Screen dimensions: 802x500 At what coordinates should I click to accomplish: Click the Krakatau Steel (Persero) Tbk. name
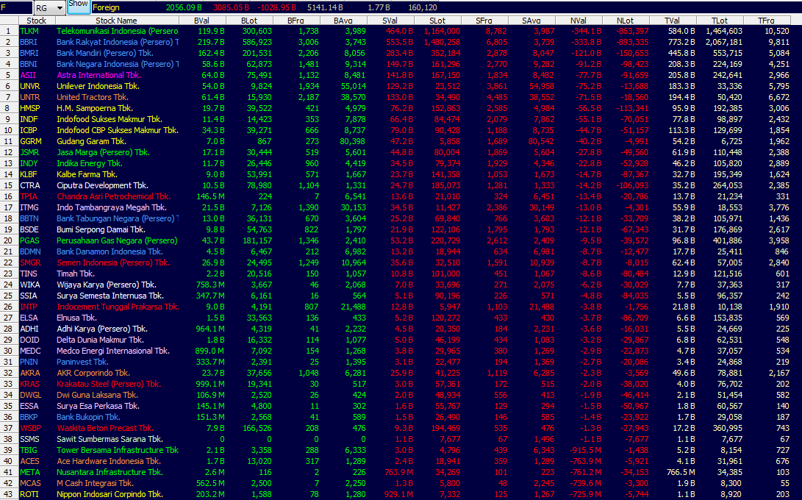(109, 384)
